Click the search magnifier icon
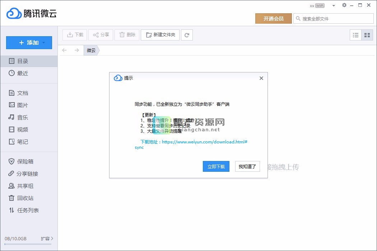The image size is (377, 251). pos(298,19)
